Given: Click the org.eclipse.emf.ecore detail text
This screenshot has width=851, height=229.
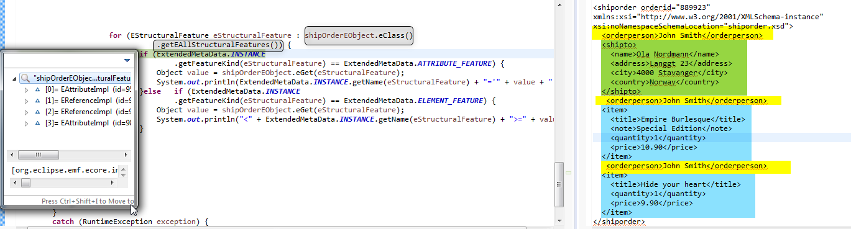Looking at the screenshot, I should pos(65,169).
